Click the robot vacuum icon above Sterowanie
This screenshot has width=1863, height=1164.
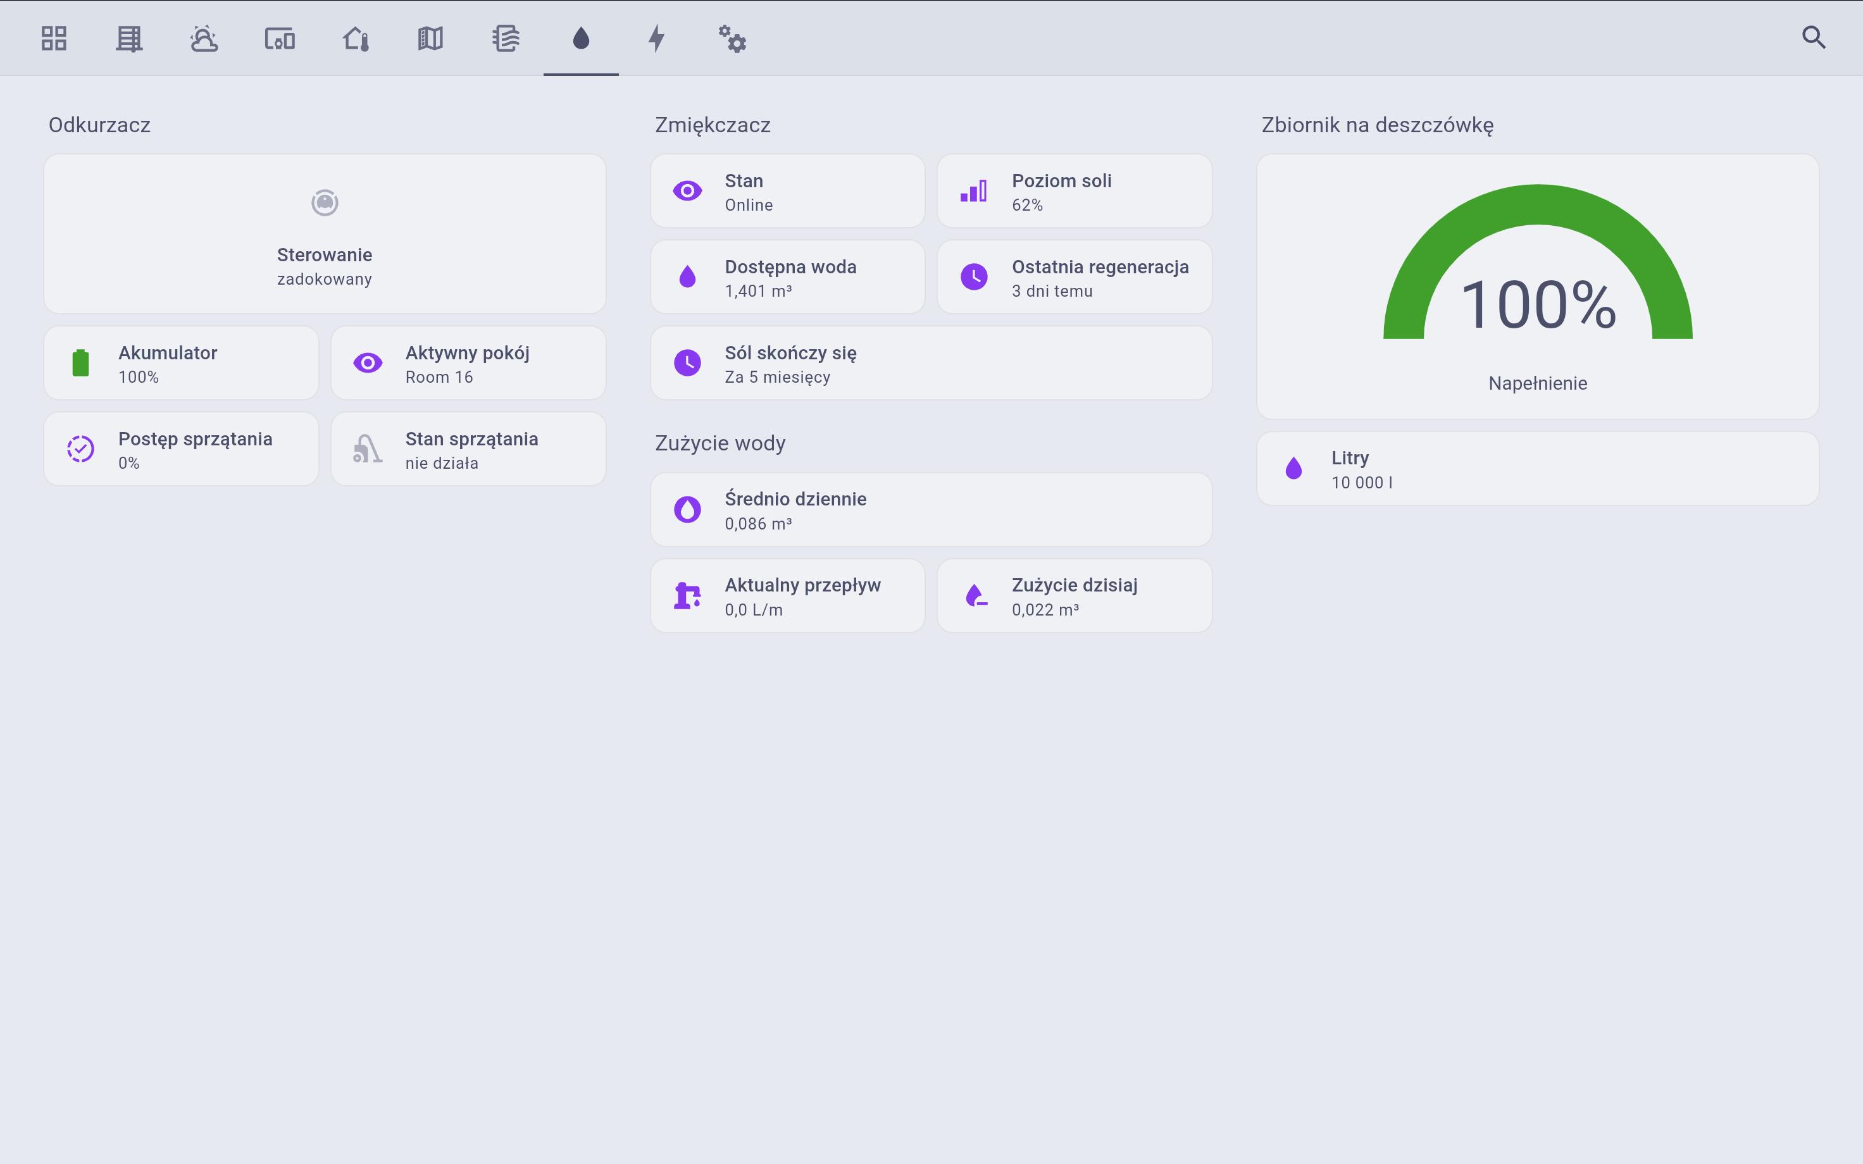click(x=325, y=202)
